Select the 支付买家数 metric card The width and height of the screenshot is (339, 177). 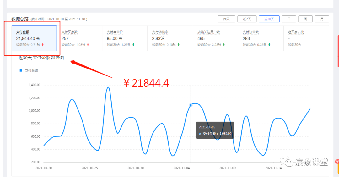[79, 38]
